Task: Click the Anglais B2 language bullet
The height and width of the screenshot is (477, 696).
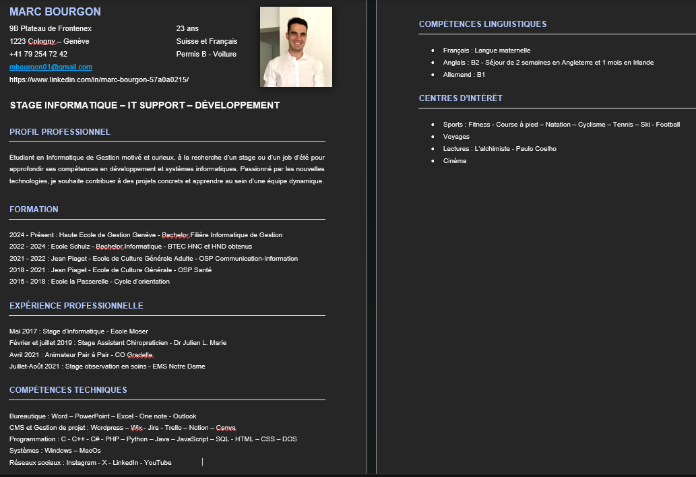Action: pyautogui.click(x=548, y=63)
